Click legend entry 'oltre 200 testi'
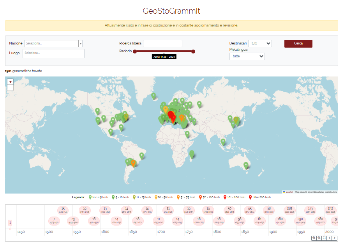The height and width of the screenshot is (247, 344). pos(260,197)
